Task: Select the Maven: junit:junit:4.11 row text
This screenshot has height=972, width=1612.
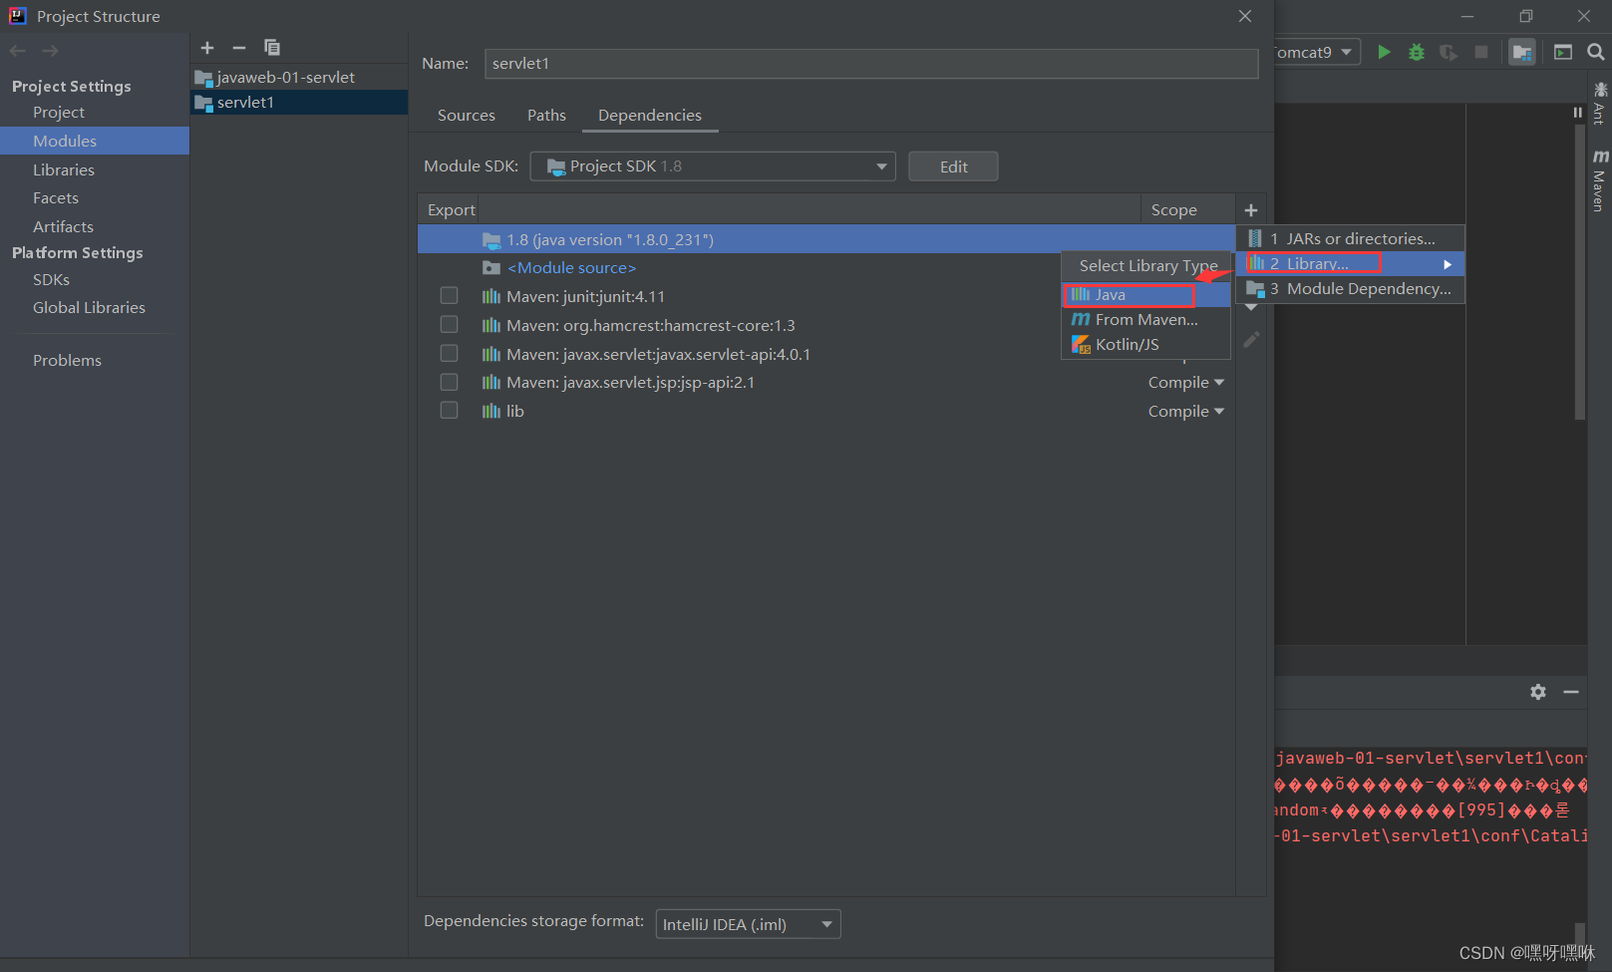Action: point(585,297)
